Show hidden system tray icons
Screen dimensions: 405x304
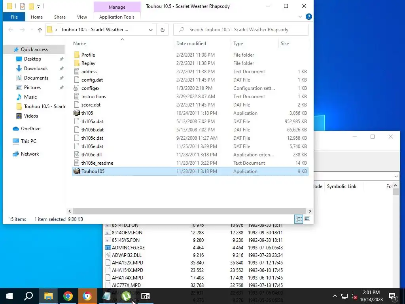coord(335,296)
